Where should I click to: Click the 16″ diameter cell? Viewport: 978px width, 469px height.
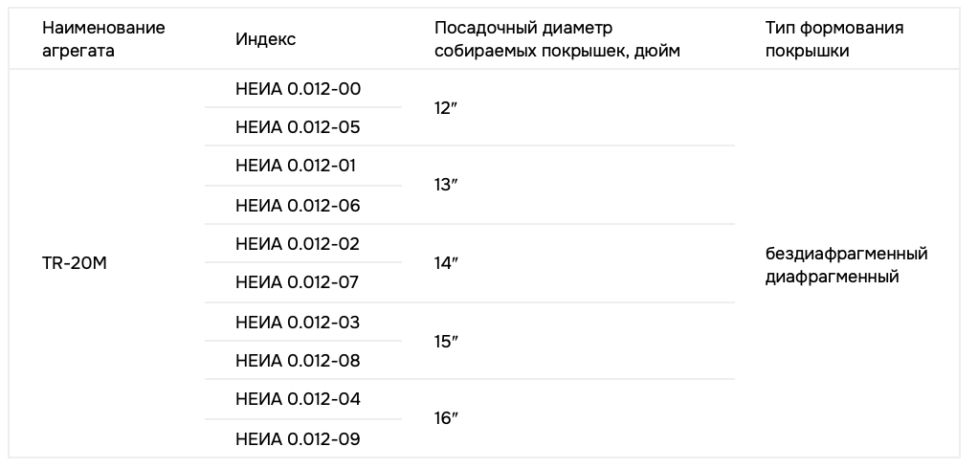(446, 419)
